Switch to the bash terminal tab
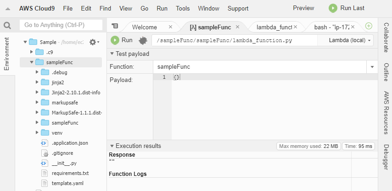 [332, 27]
